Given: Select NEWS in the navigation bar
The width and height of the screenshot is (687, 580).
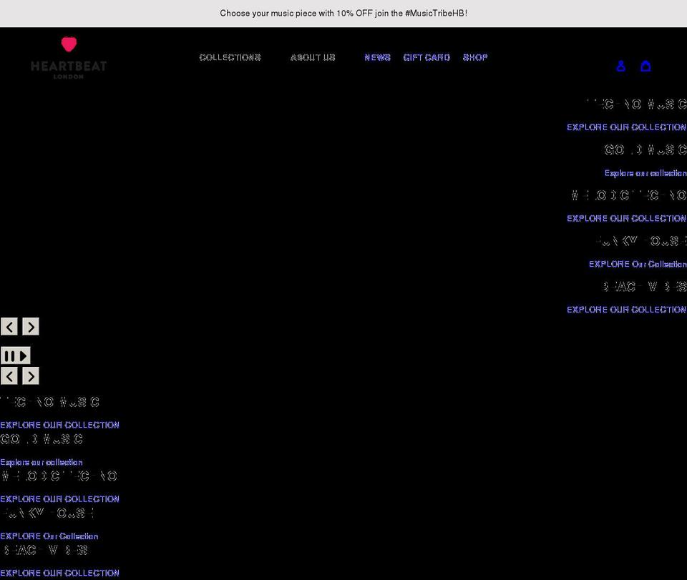Looking at the screenshot, I should 377,57.
